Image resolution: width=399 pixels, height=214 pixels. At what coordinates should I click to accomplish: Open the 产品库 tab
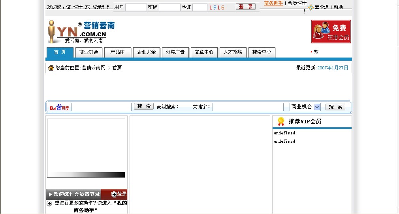[x=117, y=52]
